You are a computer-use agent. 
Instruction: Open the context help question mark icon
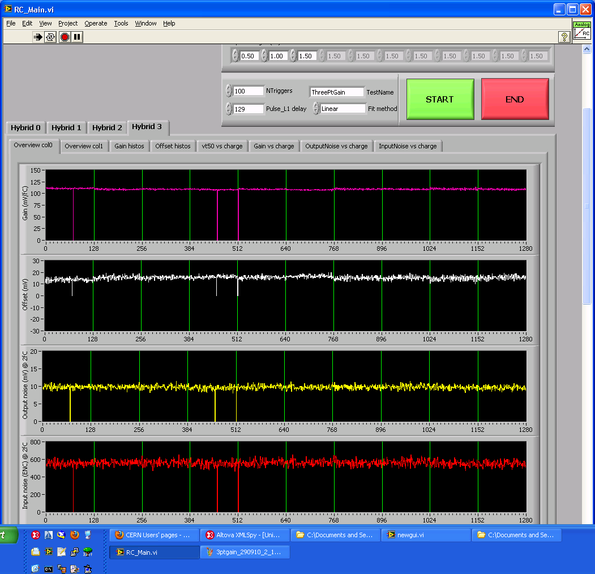coord(564,37)
